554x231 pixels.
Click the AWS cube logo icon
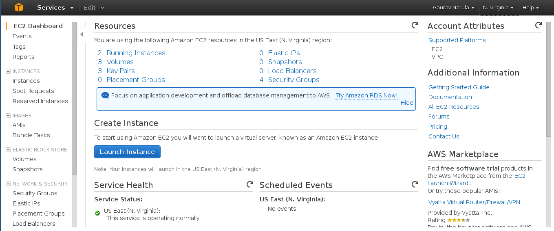[18, 7]
